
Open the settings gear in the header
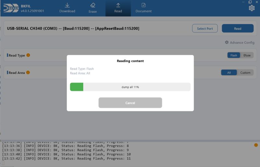coord(252,8)
